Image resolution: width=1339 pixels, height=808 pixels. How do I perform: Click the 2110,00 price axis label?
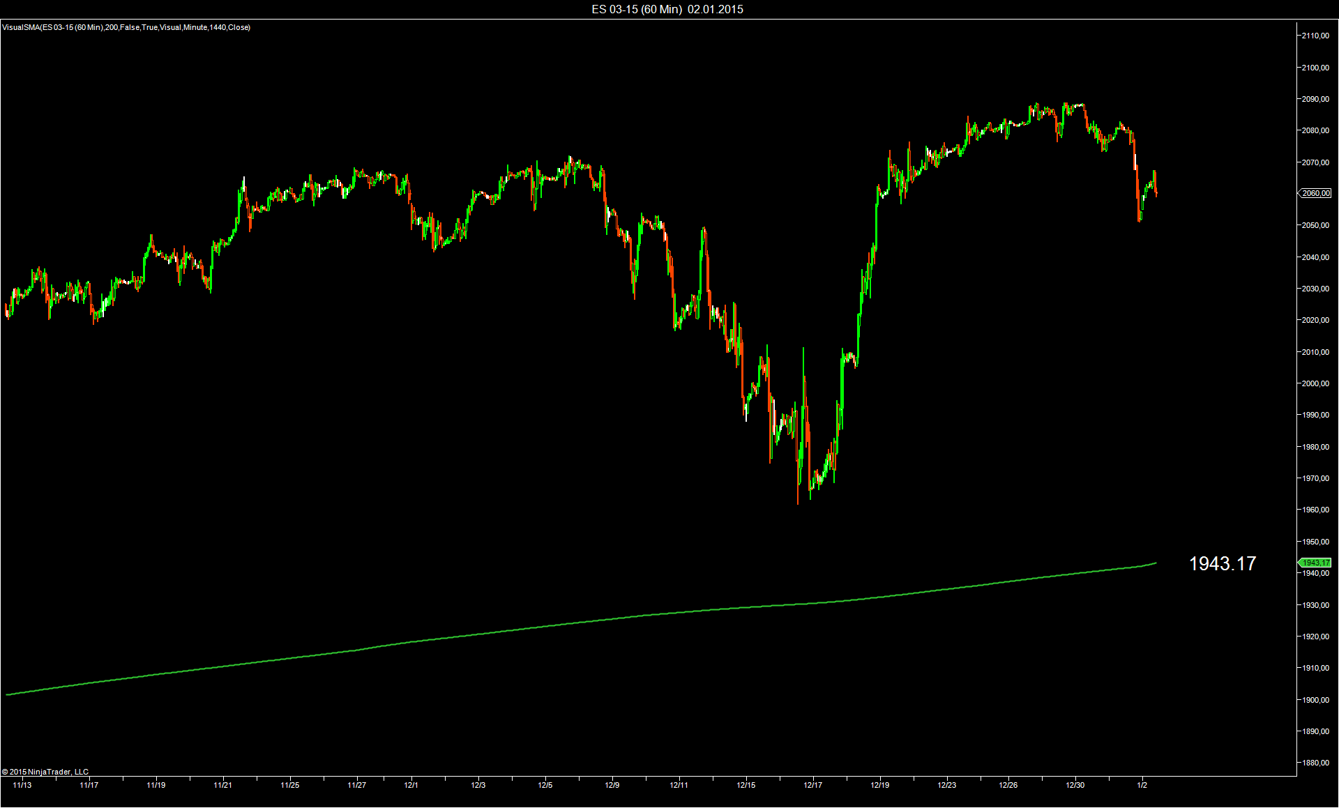1315,36
